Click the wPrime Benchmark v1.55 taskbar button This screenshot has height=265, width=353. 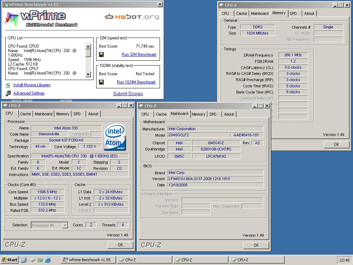[89, 260]
